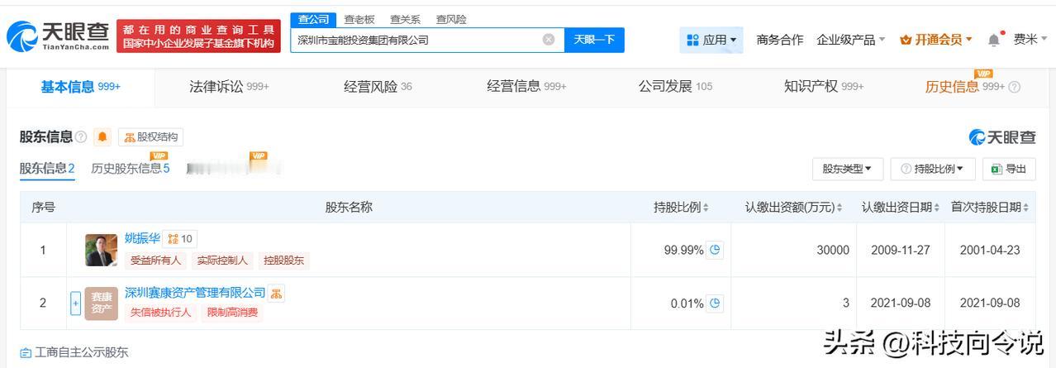Click the orange bell alert beside 股东信息
The width and height of the screenshot is (1056, 368).
(x=102, y=137)
